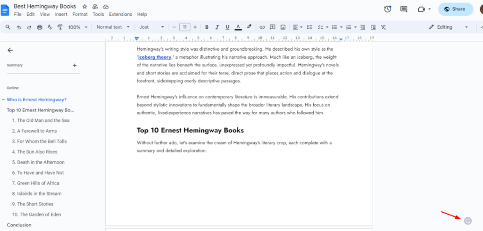Open the Help menu
This screenshot has width=483, height=231.
(142, 14)
